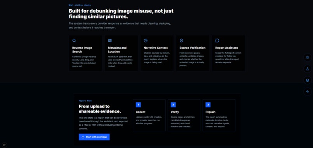Screen dimensions: 313x148
Task: Click the 'From upload to shareable evidence.' heading
Action: [100, 109]
